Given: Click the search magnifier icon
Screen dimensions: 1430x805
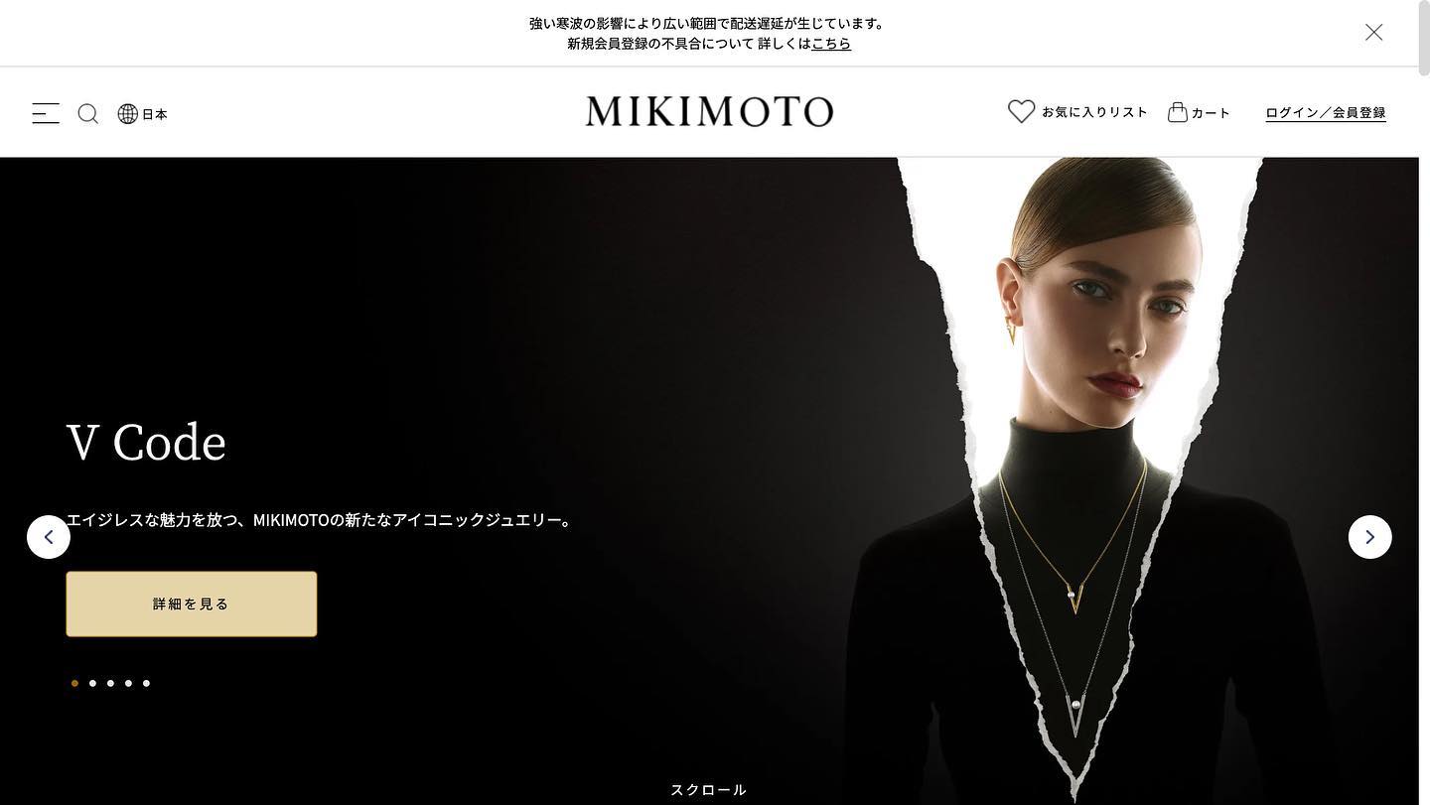Looking at the screenshot, I should click(x=88, y=113).
